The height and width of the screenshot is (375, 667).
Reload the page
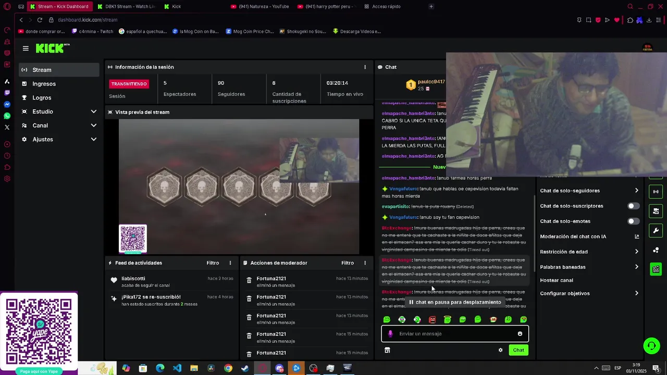point(40,20)
